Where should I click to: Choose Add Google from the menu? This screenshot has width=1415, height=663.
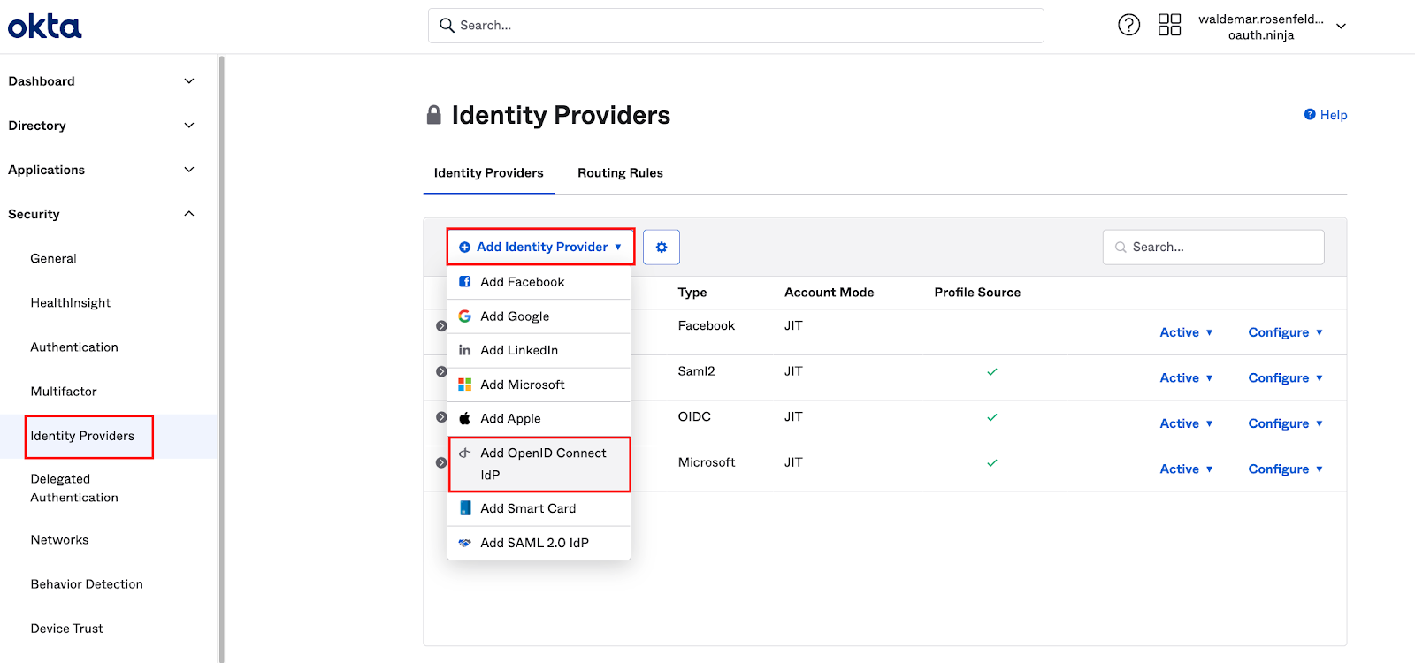[x=539, y=316]
